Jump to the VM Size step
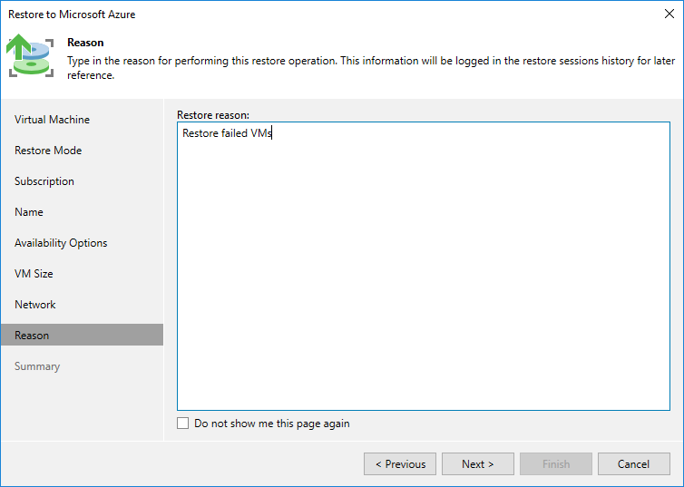684x487 pixels. coord(34,274)
